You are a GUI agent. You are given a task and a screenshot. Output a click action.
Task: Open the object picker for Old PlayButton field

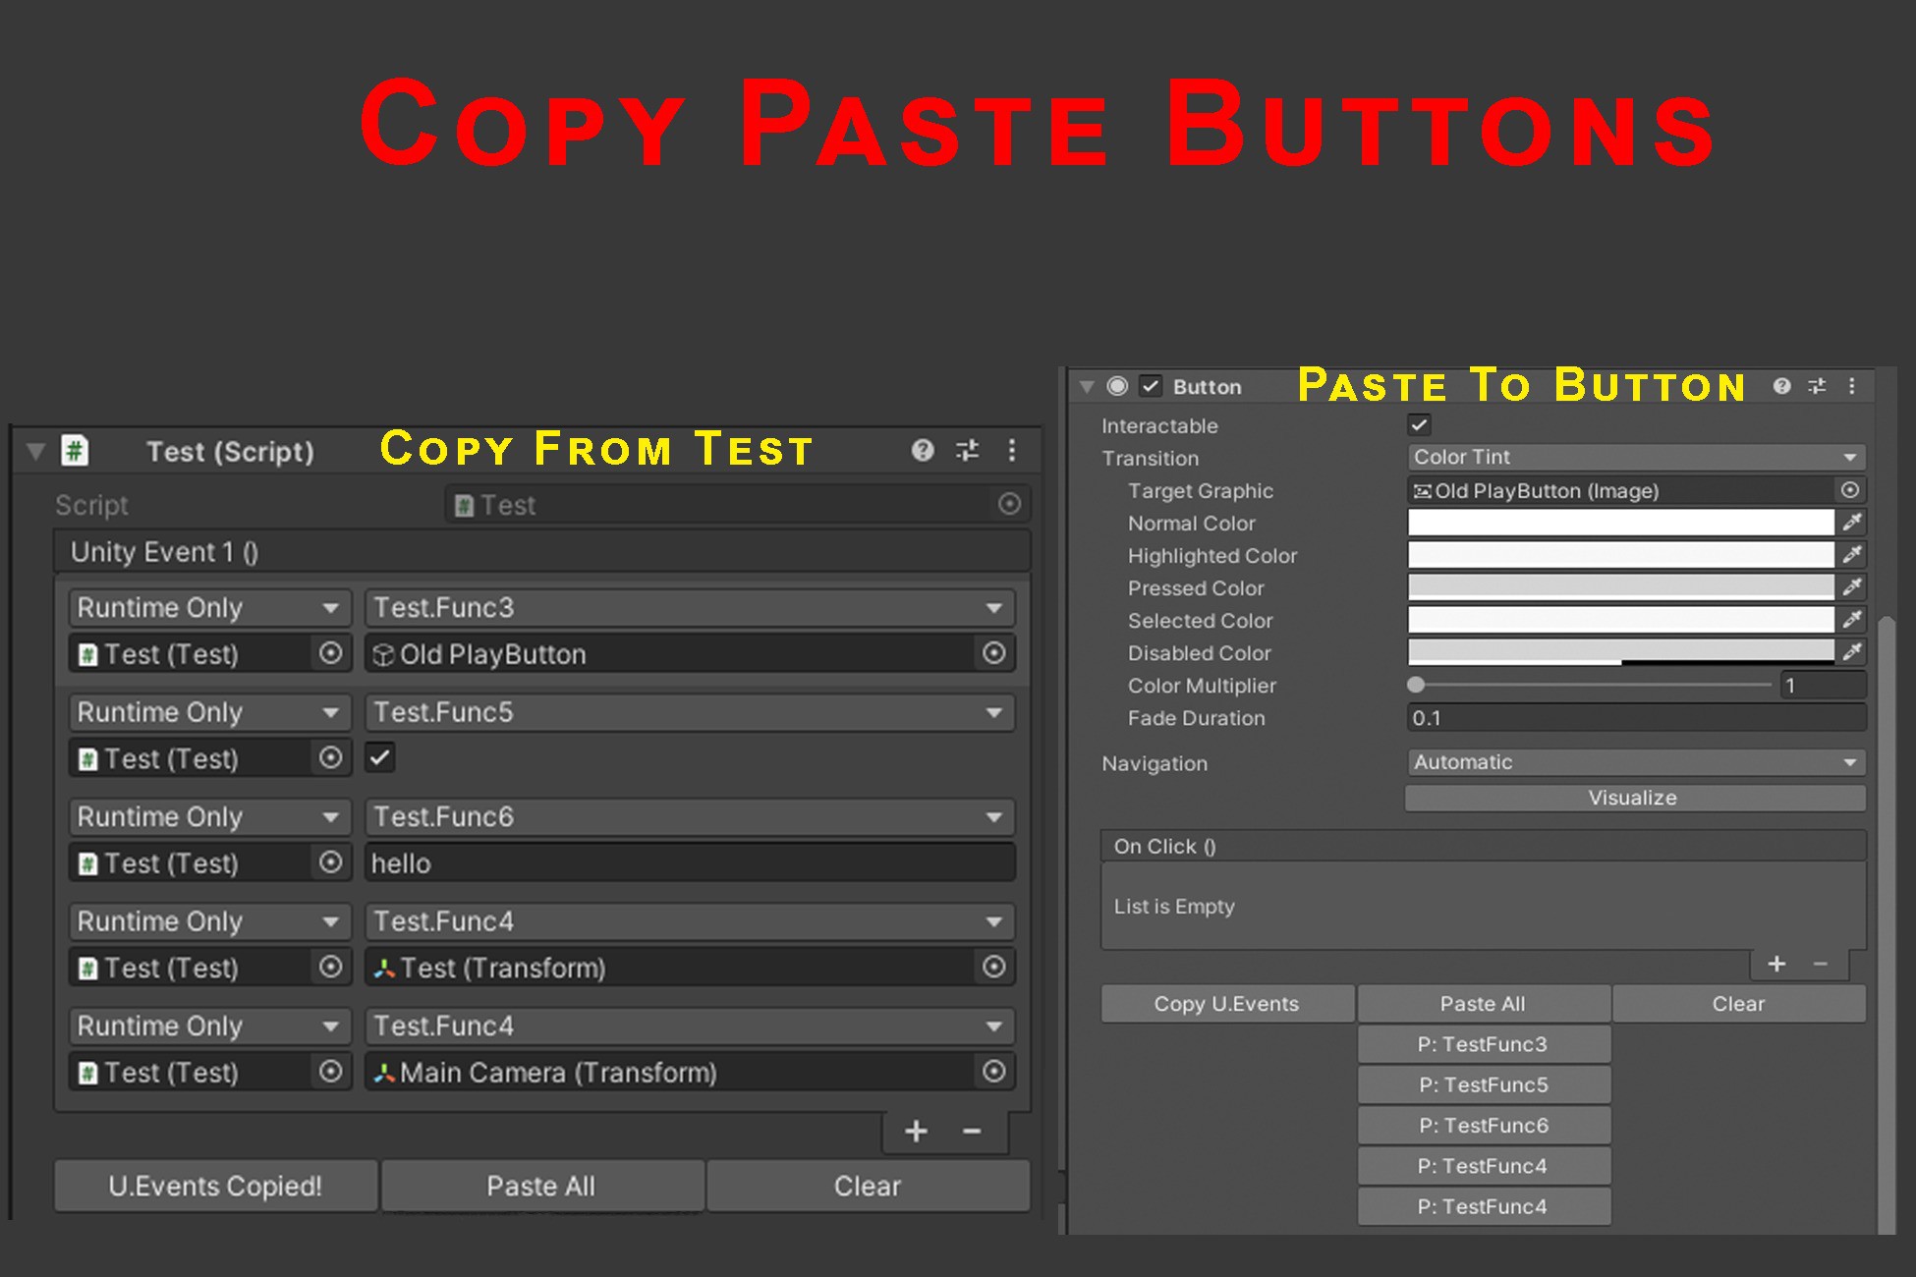993,653
